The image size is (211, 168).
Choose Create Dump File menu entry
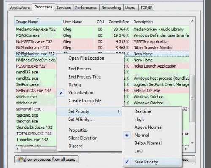point(89,100)
